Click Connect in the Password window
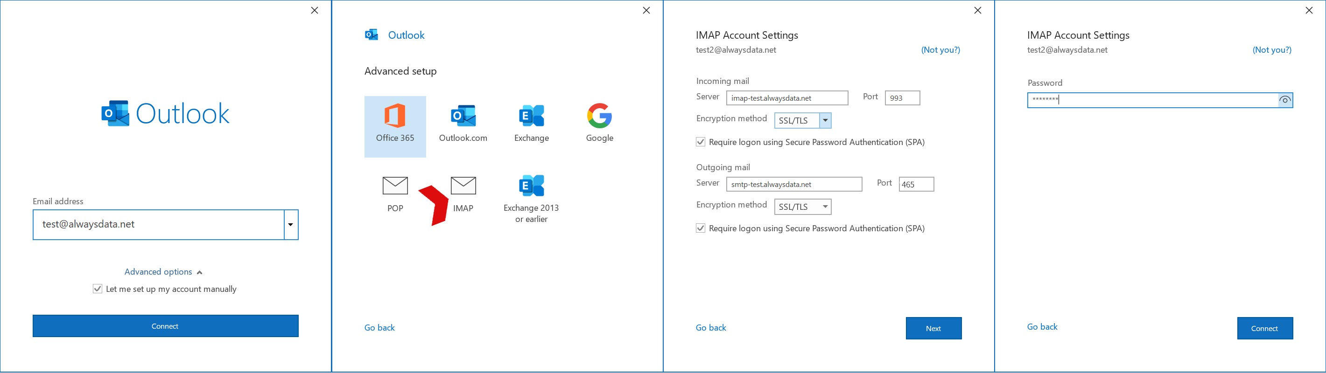This screenshot has width=1326, height=373. coord(1265,328)
